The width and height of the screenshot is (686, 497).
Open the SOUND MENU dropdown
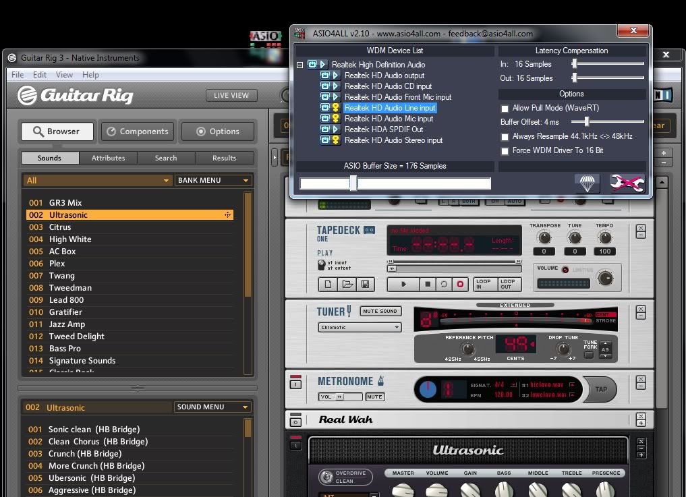(x=212, y=407)
